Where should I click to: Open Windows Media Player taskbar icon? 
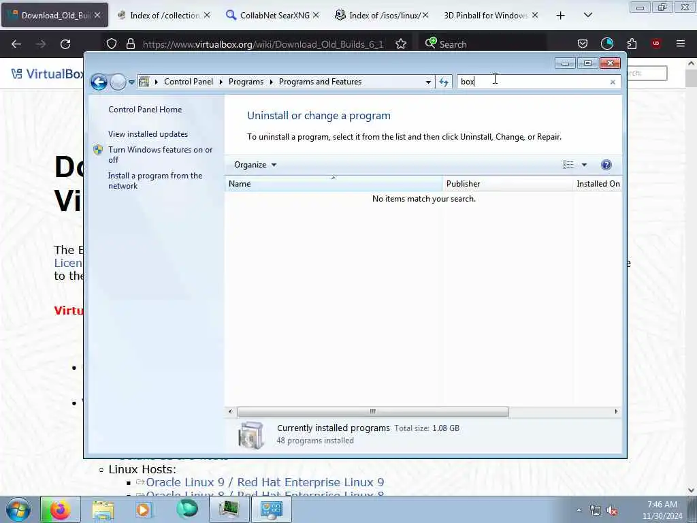[144, 509]
